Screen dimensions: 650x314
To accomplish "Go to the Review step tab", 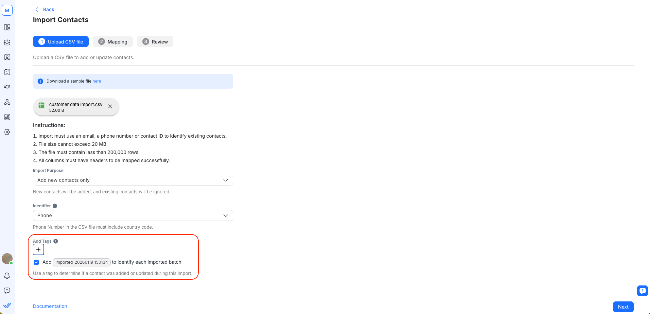I will [x=155, y=41].
